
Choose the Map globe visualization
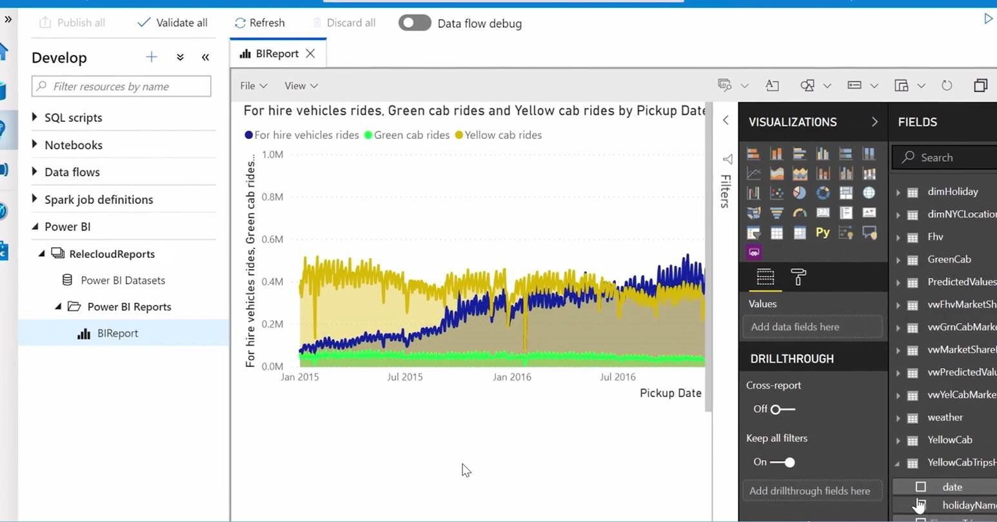pyautogui.click(x=869, y=193)
